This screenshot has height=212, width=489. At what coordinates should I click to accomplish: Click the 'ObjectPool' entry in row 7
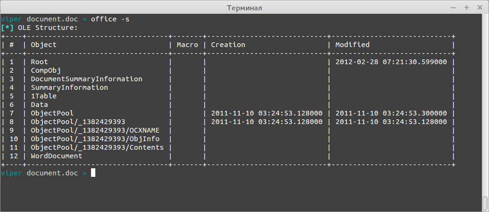click(52, 113)
